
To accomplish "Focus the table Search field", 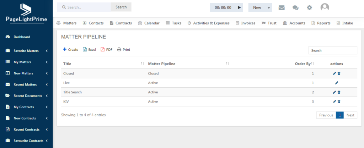I will pyautogui.click(x=333, y=50).
